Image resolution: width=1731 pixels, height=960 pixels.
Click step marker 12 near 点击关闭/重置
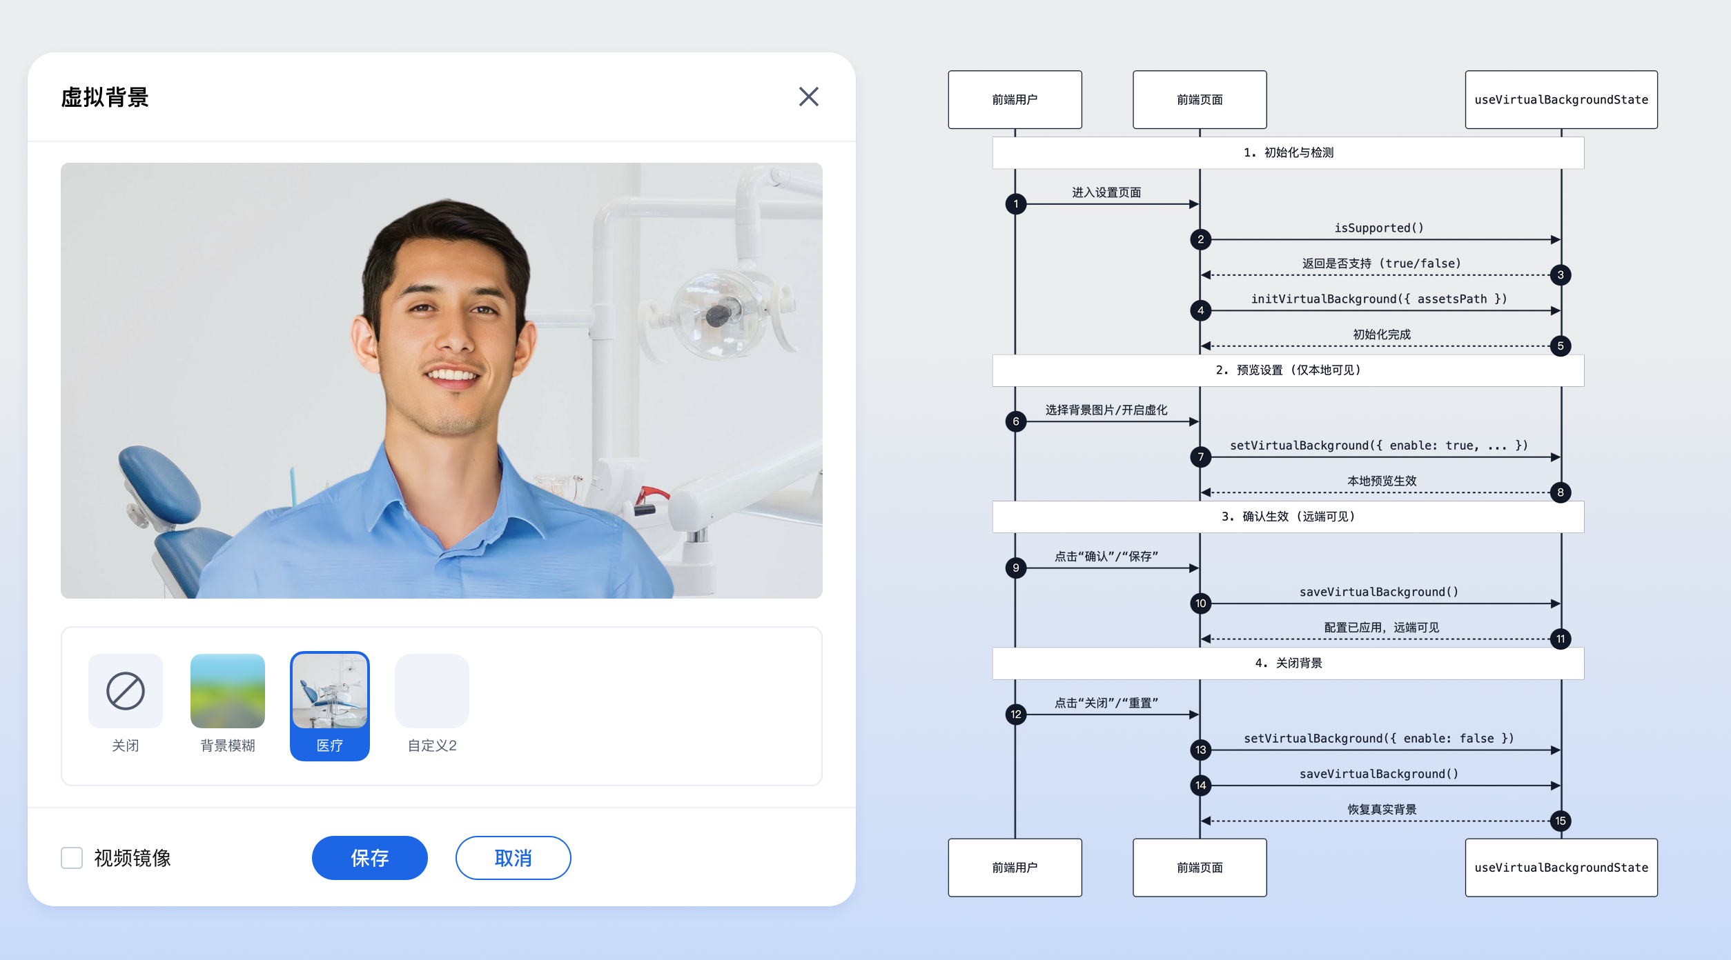[1015, 714]
